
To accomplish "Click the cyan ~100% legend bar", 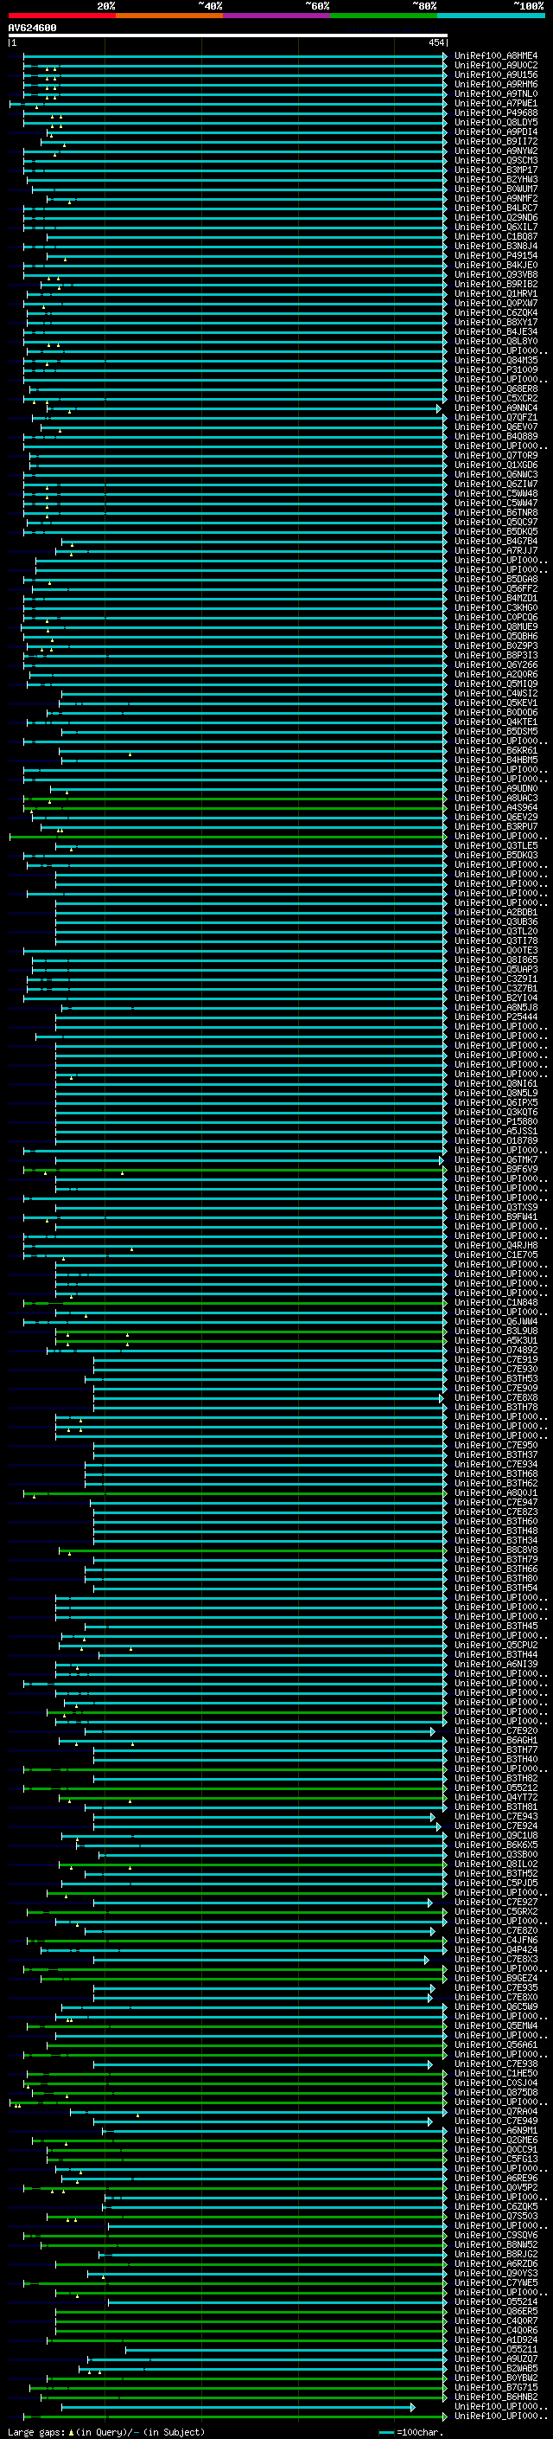I will (x=492, y=16).
